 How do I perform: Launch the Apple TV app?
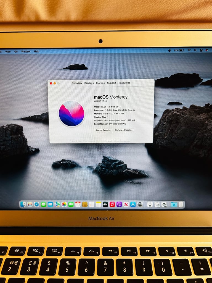click(x=105, y=204)
